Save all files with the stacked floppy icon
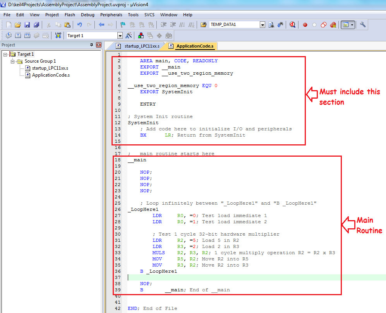This screenshot has width=386, height=313. [36, 25]
